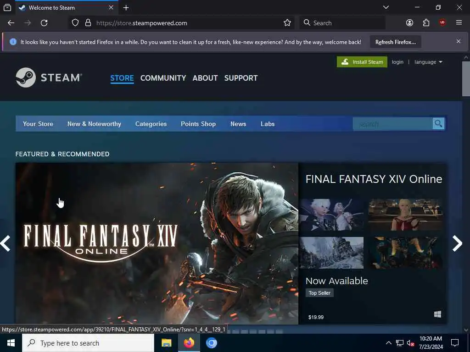Open the SUPPORT menu item

(241, 78)
